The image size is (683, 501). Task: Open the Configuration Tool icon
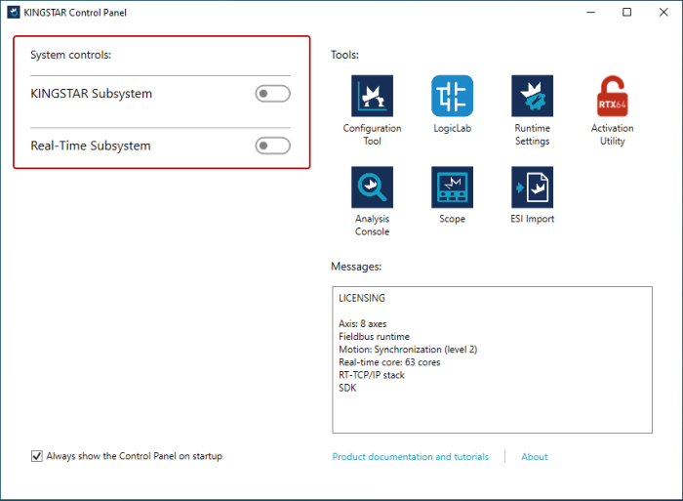(372, 96)
